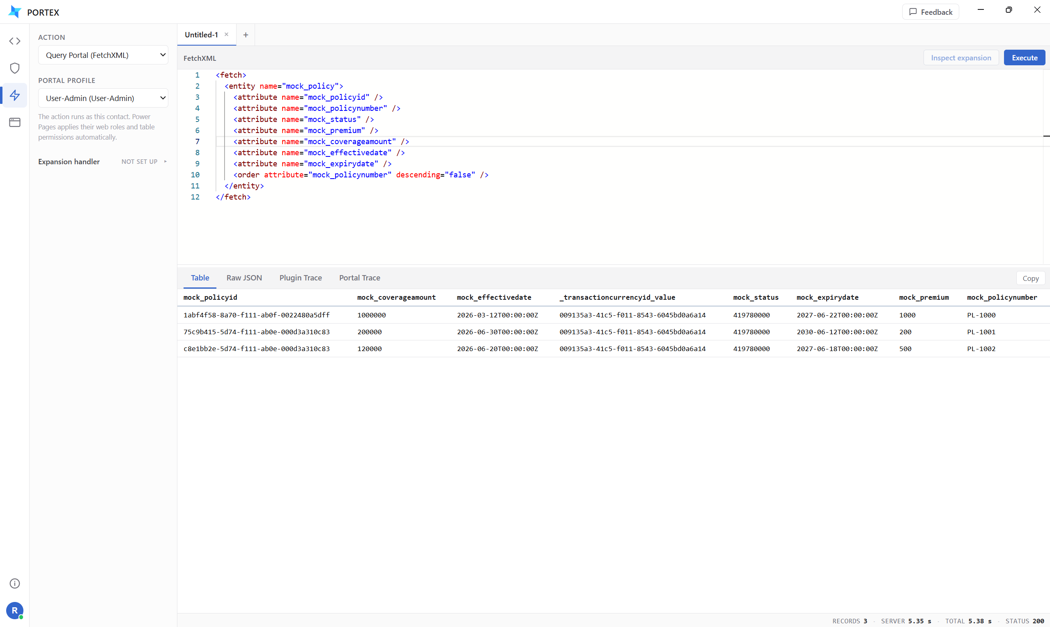Copy the results with Copy button
1050x627 pixels.
1030,278
